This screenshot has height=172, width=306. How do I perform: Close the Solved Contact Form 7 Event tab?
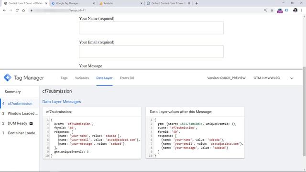click(189, 3)
